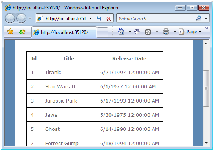Click the 6/21/1997 release date cell
Screen dimensions: 214x151
point(130,73)
